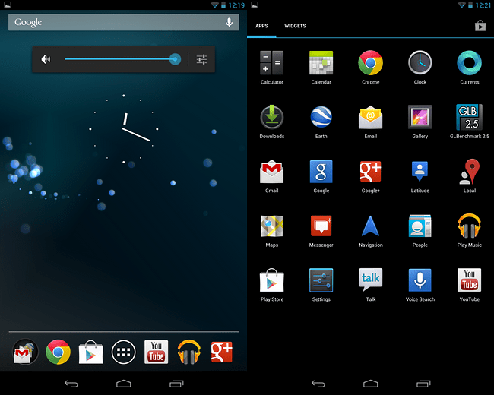Screen dimensions: 494x395
Task: Open Google+ from the home dock
Action: [x=222, y=352]
